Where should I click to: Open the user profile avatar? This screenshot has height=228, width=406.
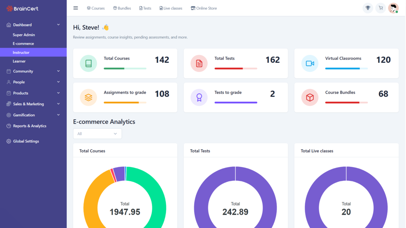pos(393,8)
